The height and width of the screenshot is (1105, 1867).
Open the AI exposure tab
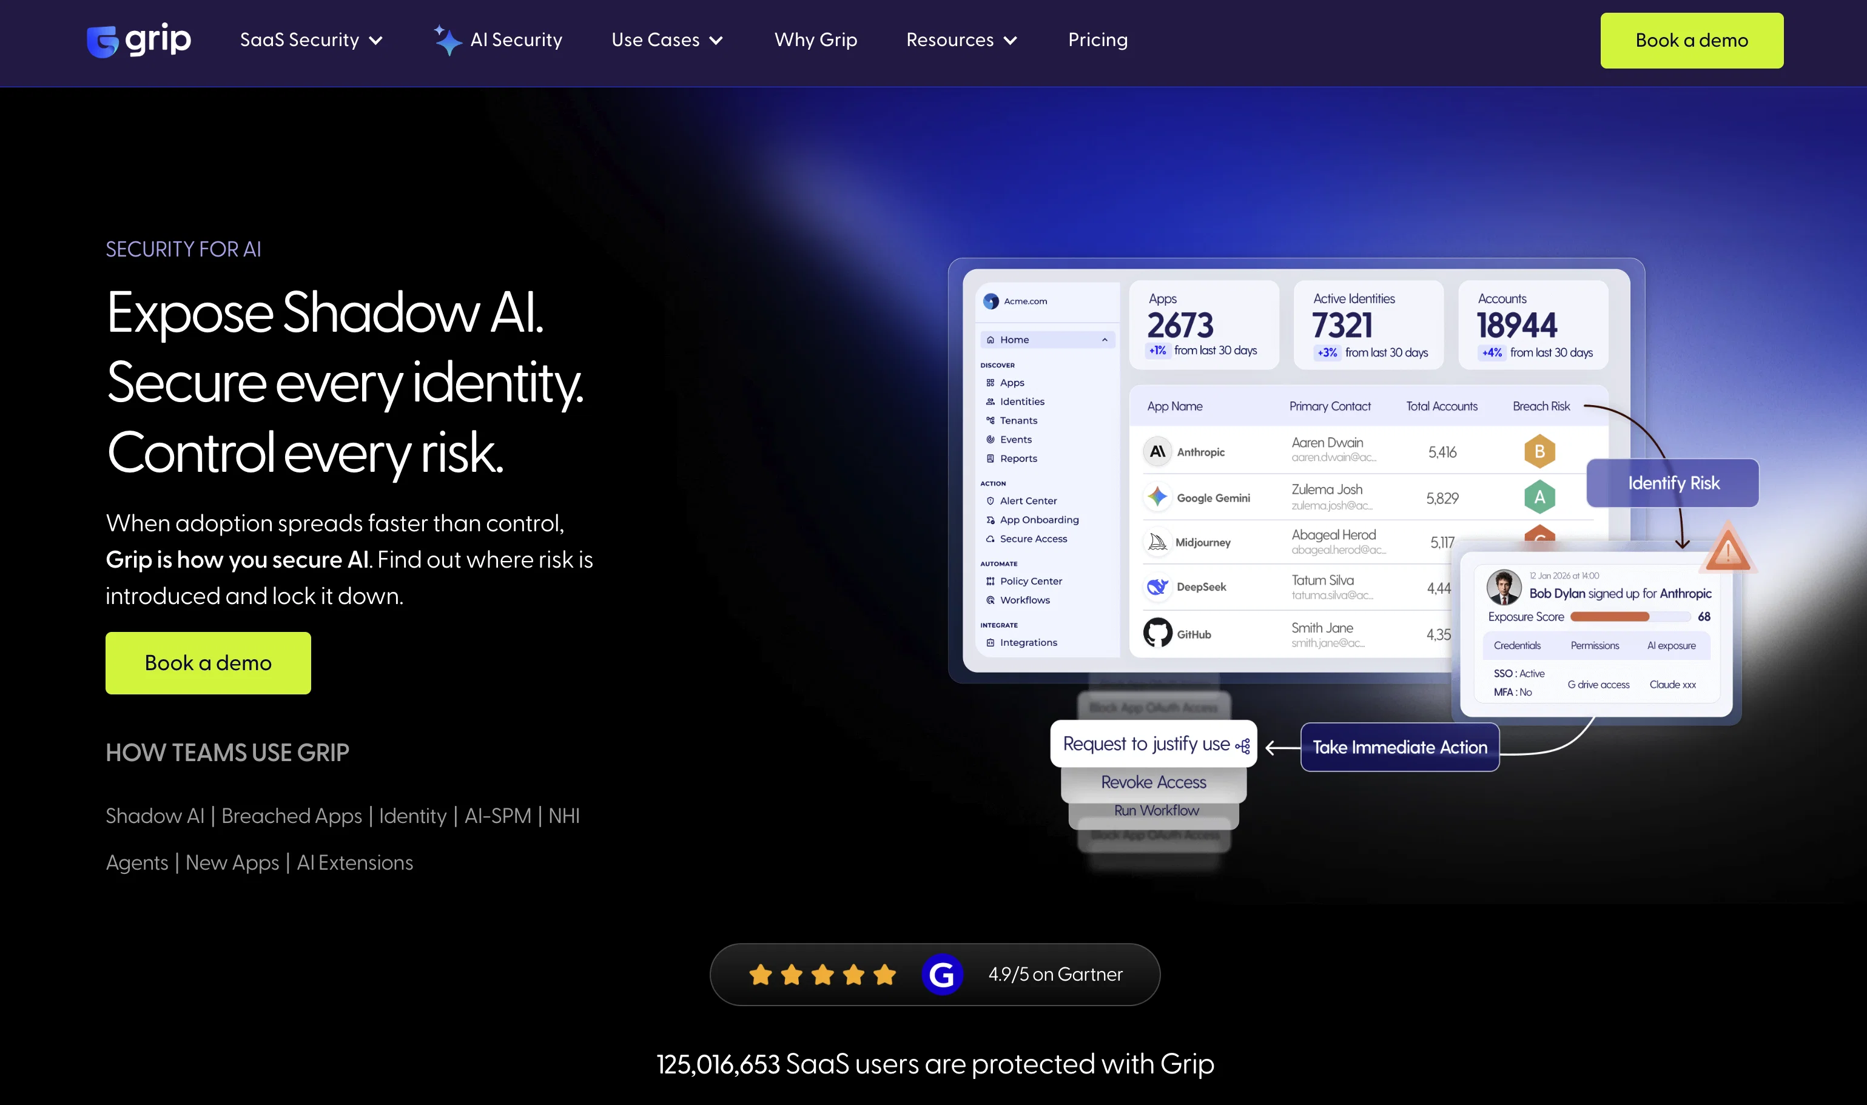pyautogui.click(x=1671, y=645)
